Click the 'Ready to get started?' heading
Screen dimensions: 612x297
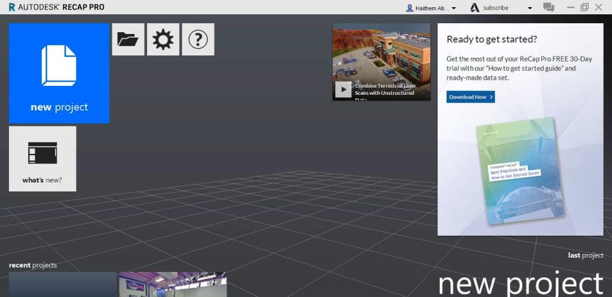(x=492, y=39)
